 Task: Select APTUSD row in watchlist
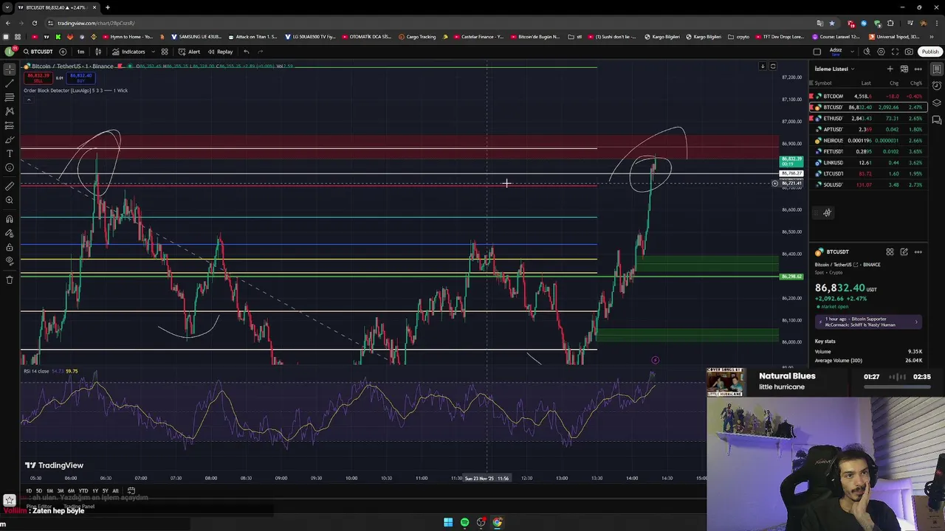867,129
